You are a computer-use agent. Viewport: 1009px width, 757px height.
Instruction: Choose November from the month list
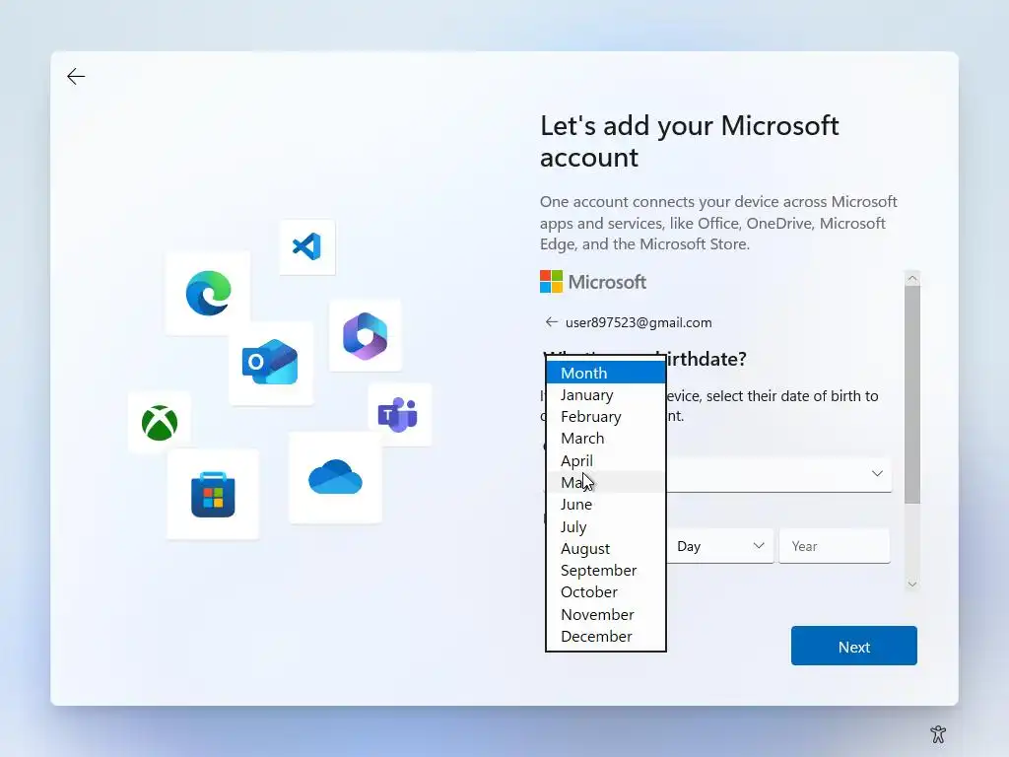pos(606,614)
